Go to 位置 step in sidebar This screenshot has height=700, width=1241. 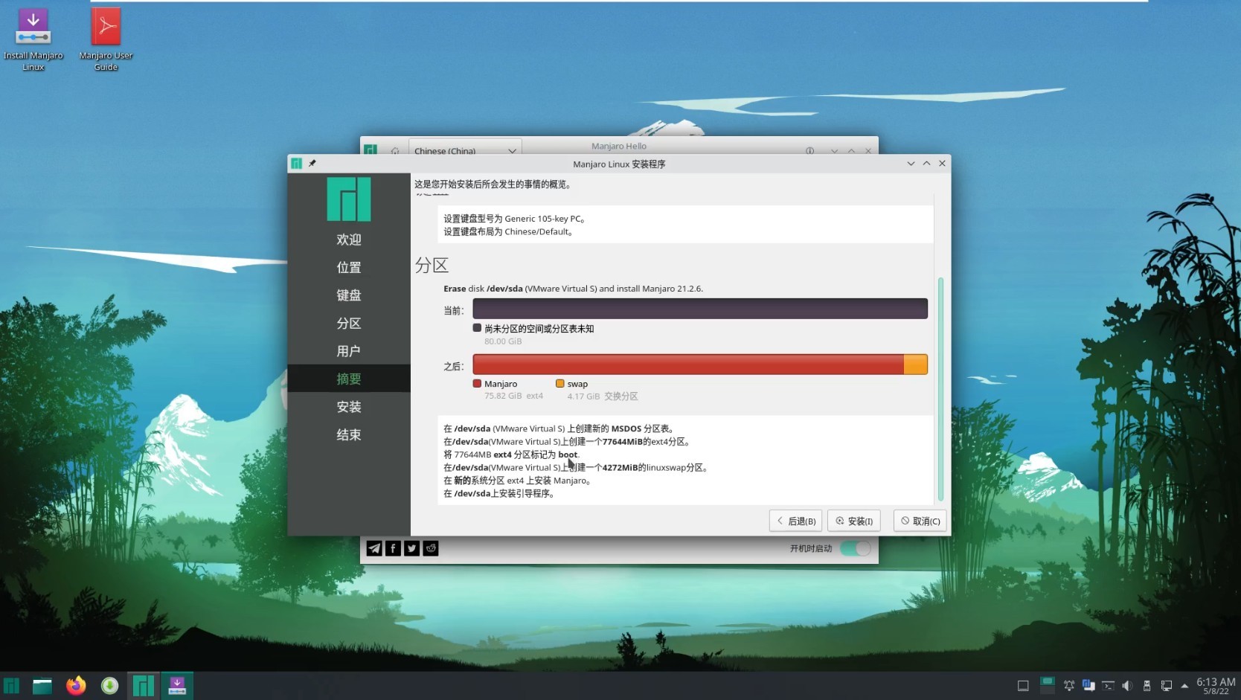[349, 267]
